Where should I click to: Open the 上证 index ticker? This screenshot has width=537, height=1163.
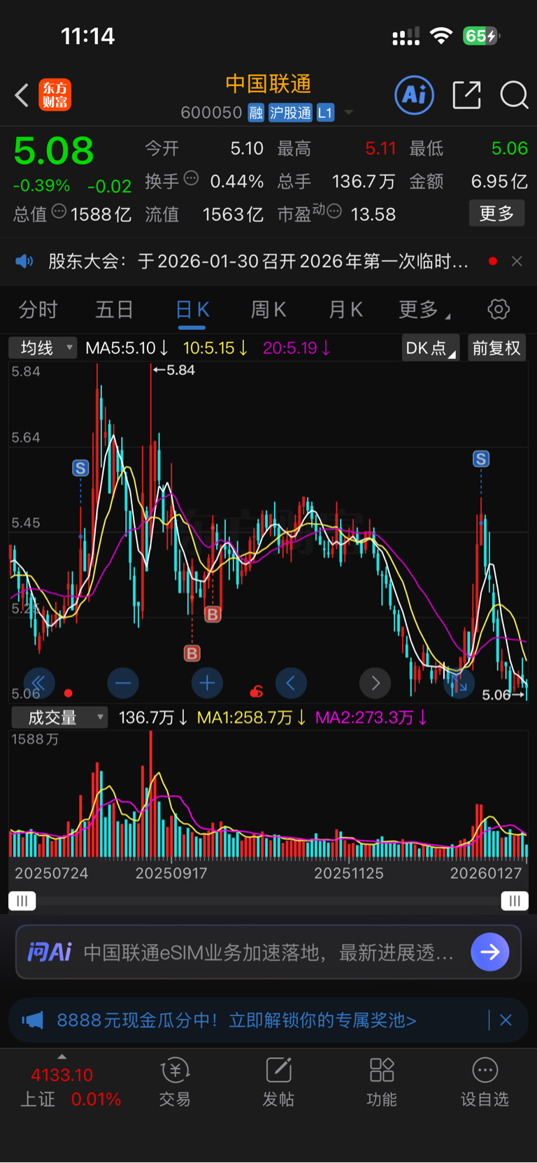(70, 1087)
